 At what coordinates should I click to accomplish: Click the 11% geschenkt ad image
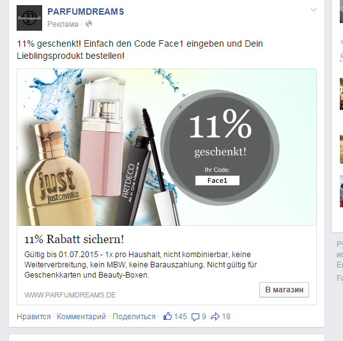click(x=167, y=147)
